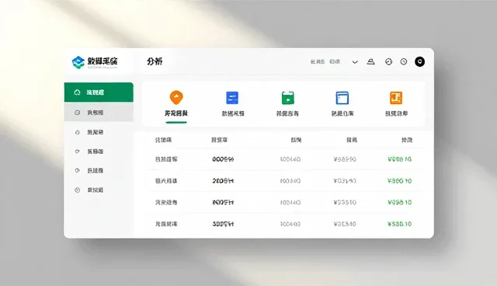Click the first column header in the table

(x=163, y=140)
